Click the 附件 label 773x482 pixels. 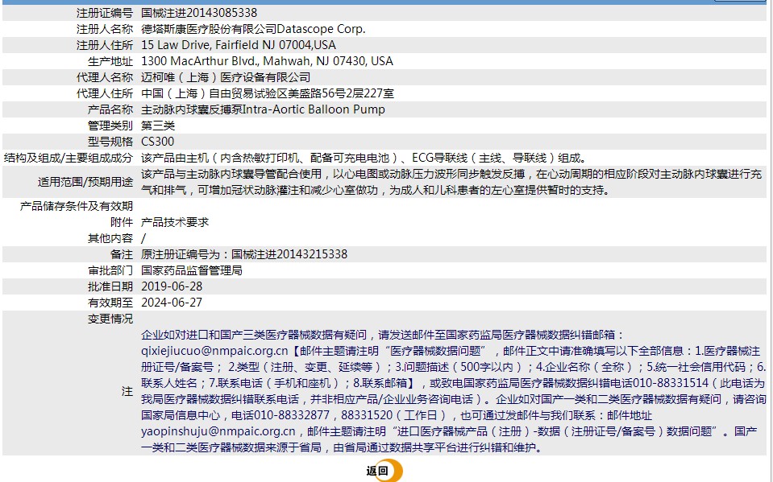tap(122, 222)
